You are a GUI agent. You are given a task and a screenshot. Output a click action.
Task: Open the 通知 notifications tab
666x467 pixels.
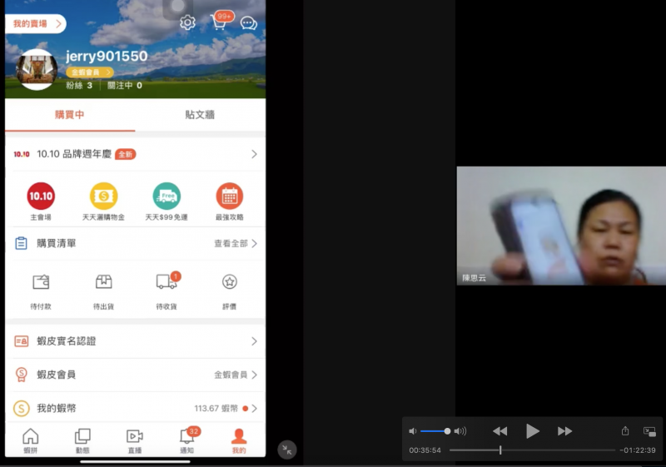187,440
